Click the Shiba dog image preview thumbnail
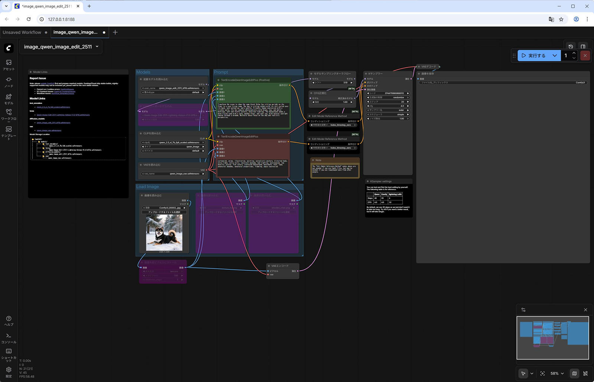The height and width of the screenshot is (382, 594). click(164, 233)
